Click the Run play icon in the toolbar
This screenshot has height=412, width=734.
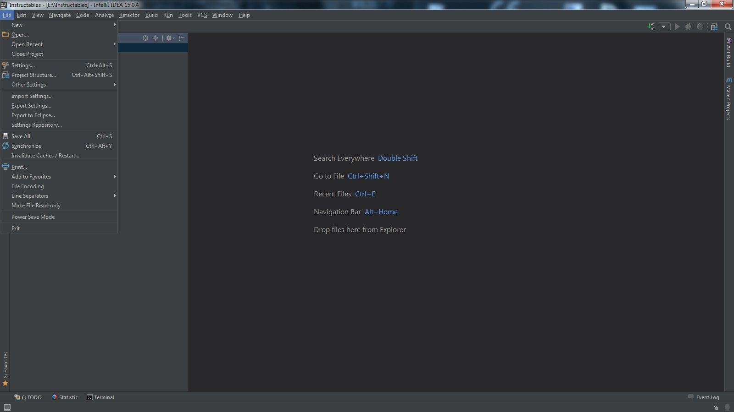[x=677, y=27]
